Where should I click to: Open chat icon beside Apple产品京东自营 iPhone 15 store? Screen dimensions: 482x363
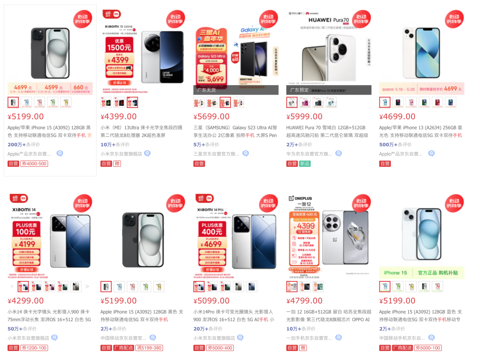60,153
